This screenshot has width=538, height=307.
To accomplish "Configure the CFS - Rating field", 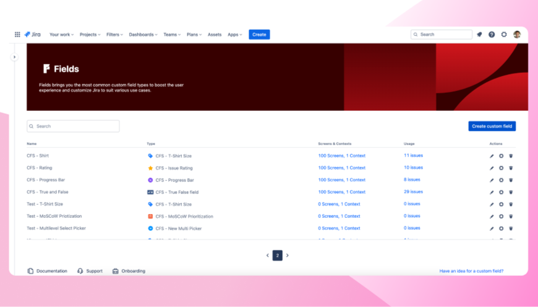I will click(502, 168).
